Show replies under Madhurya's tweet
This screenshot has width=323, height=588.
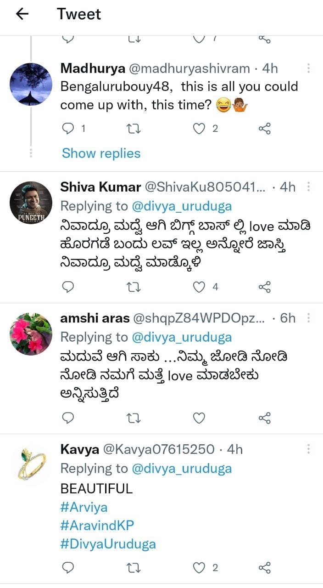(x=101, y=153)
